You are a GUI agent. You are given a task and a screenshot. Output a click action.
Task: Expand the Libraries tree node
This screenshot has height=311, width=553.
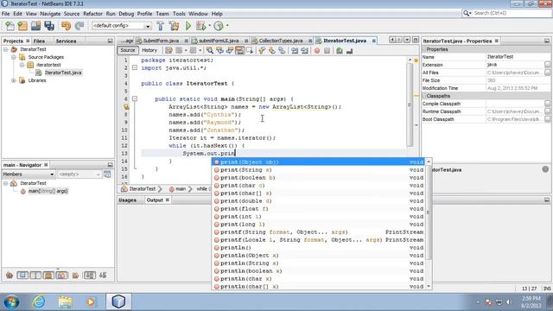[14, 80]
